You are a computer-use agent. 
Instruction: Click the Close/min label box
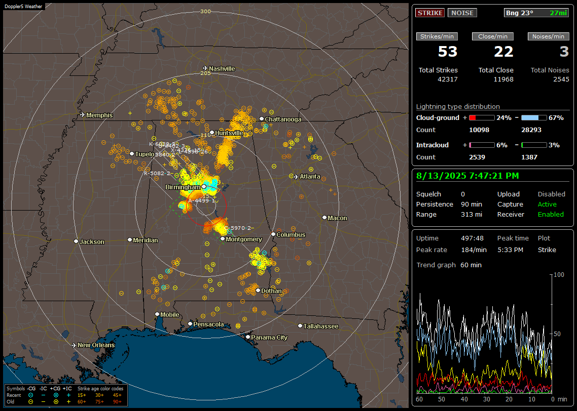click(493, 36)
